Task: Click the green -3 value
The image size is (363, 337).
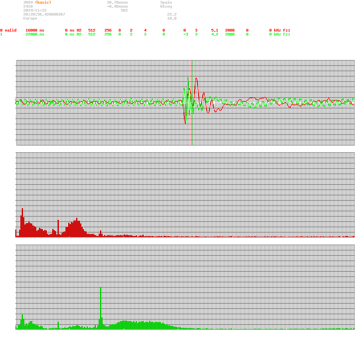Action: [186, 34]
